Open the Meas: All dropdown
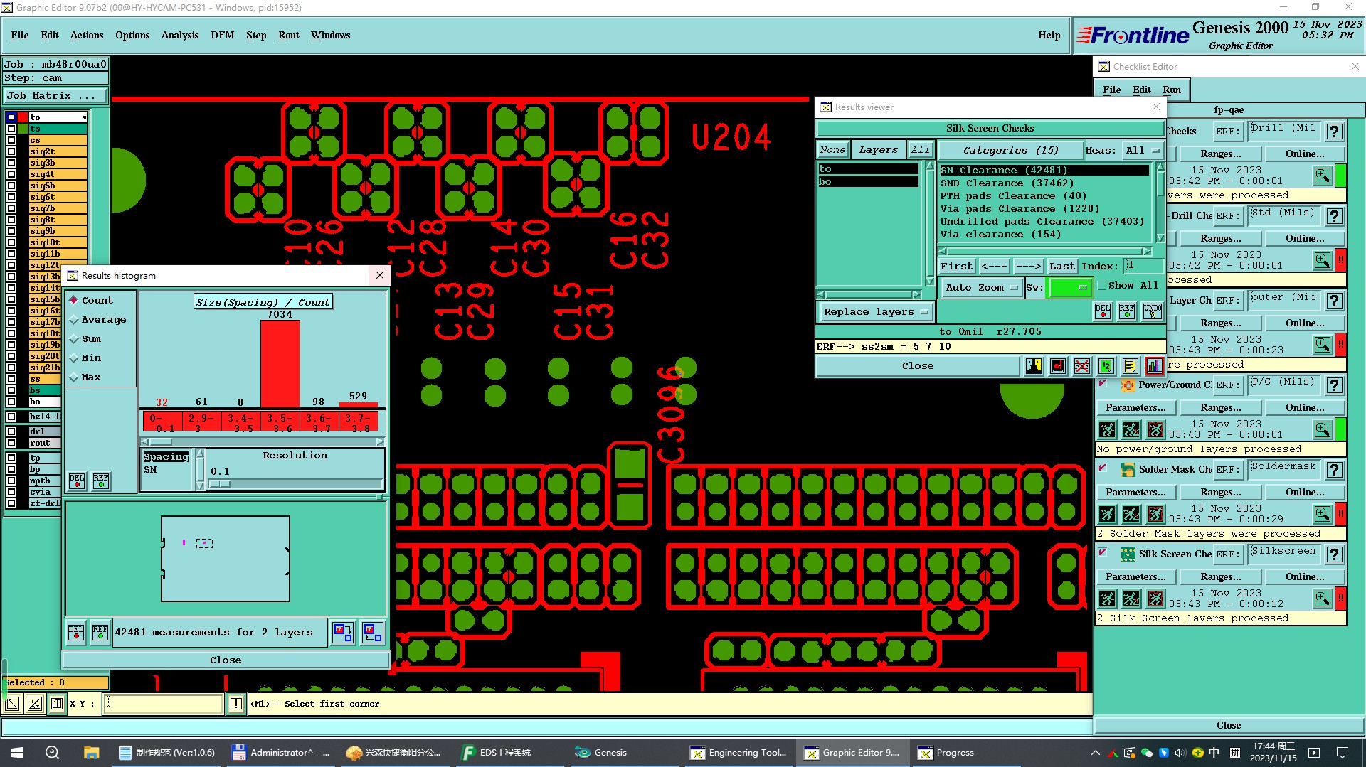Image resolution: width=1366 pixels, height=767 pixels. [1143, 150]
